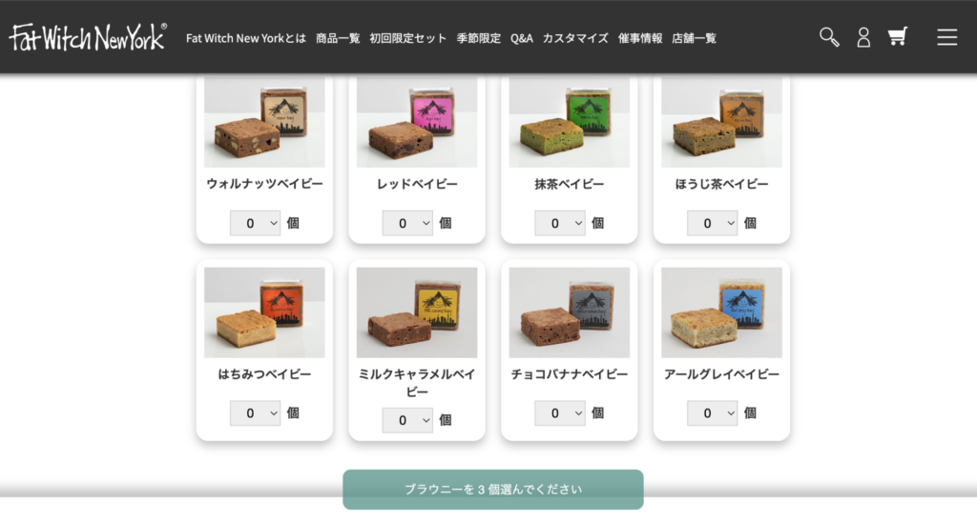
Task: Click the ブラウニーを3個選んでください button
Action: click(493, 489)
